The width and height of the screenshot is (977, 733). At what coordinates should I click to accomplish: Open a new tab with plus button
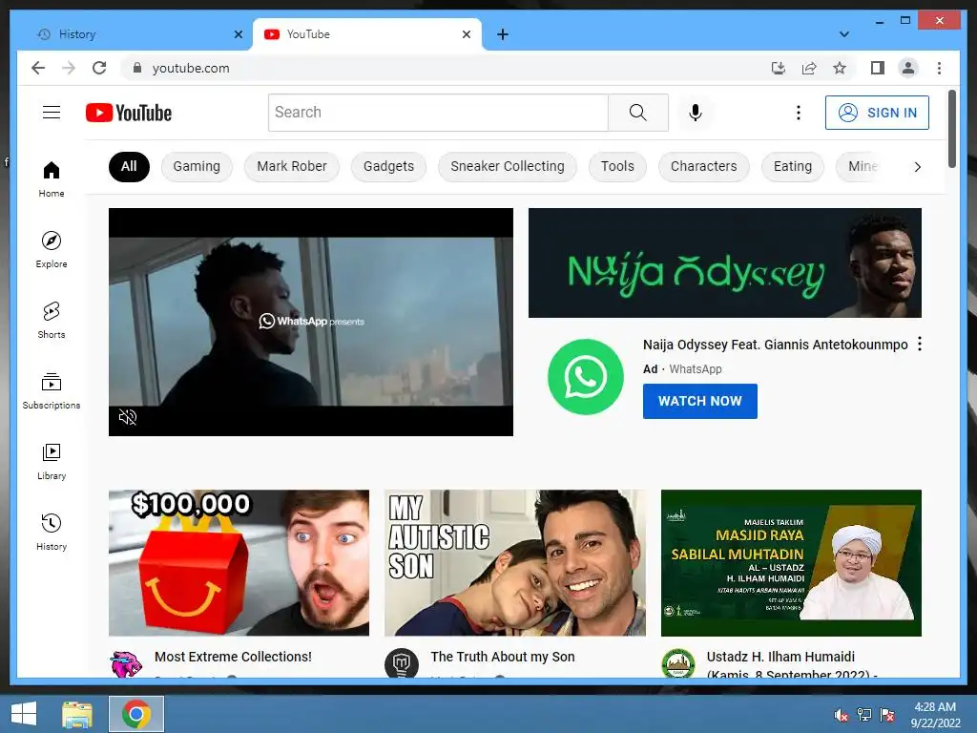(x=503, y=34)
